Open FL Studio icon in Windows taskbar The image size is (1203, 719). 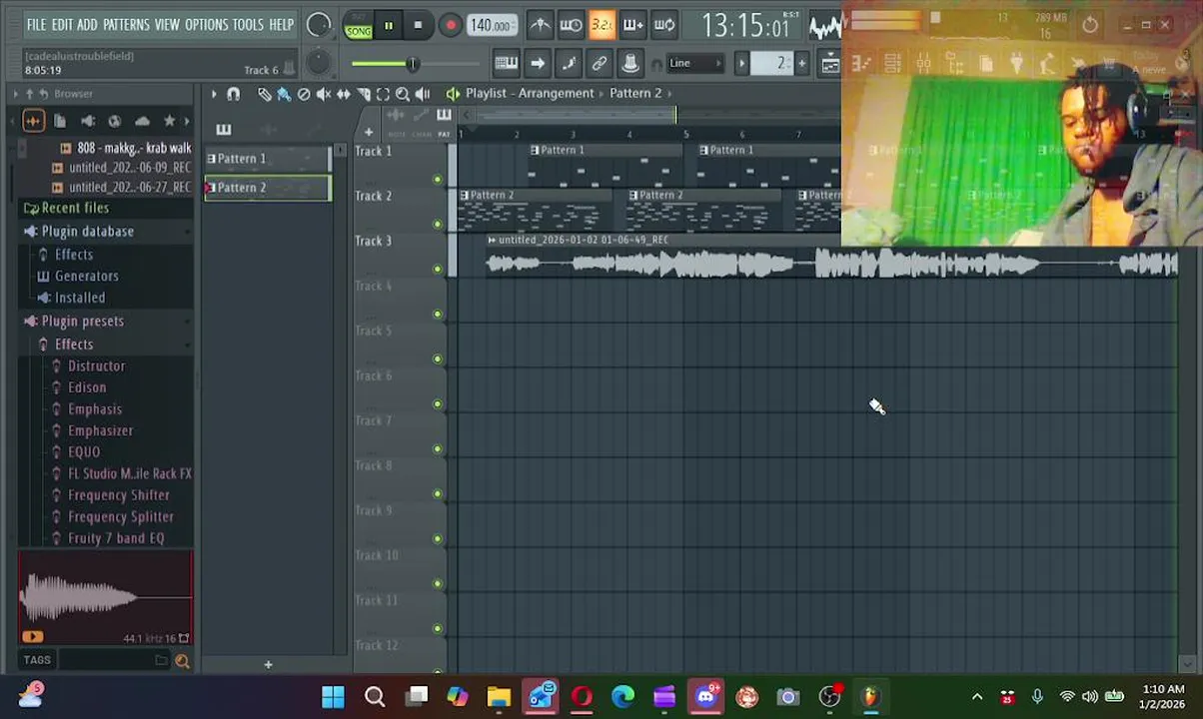pyautogui.click(x=870, y=697)
